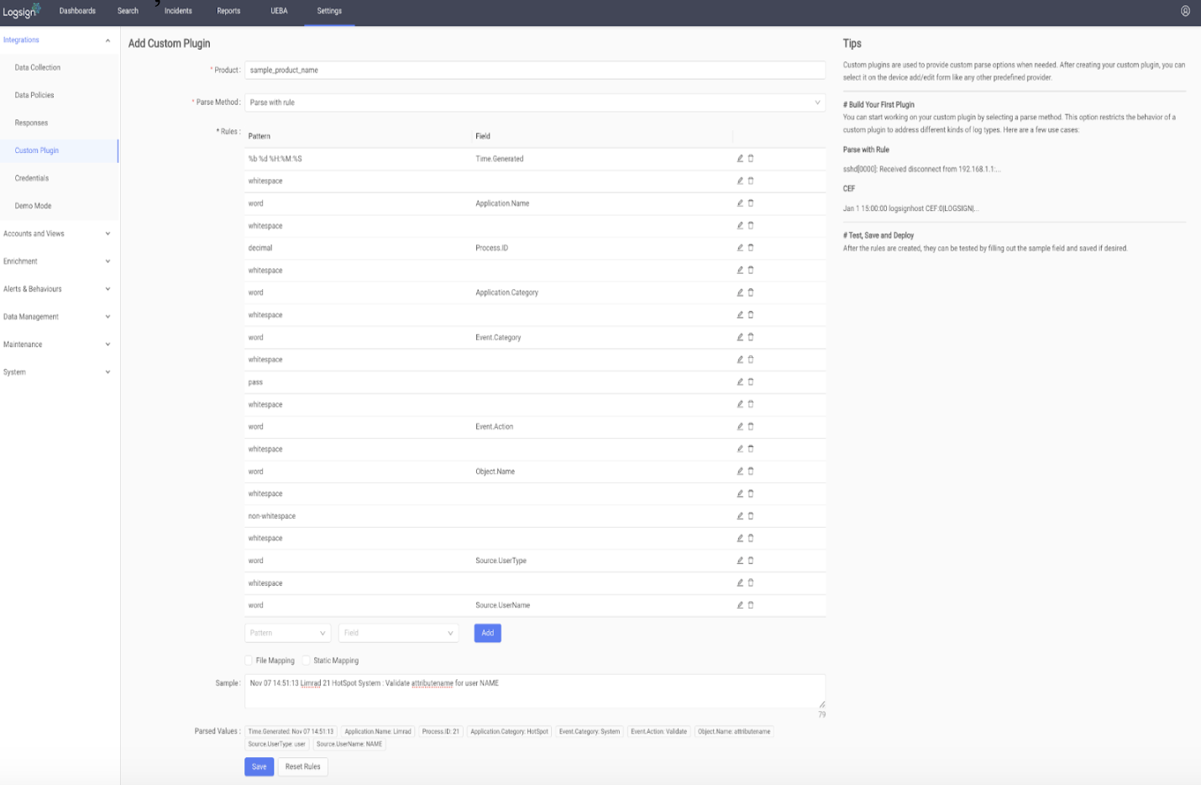Delete the Source.UserType rule
The image size is (1201, 785).
pyautogui.click(x=751, y=560)
